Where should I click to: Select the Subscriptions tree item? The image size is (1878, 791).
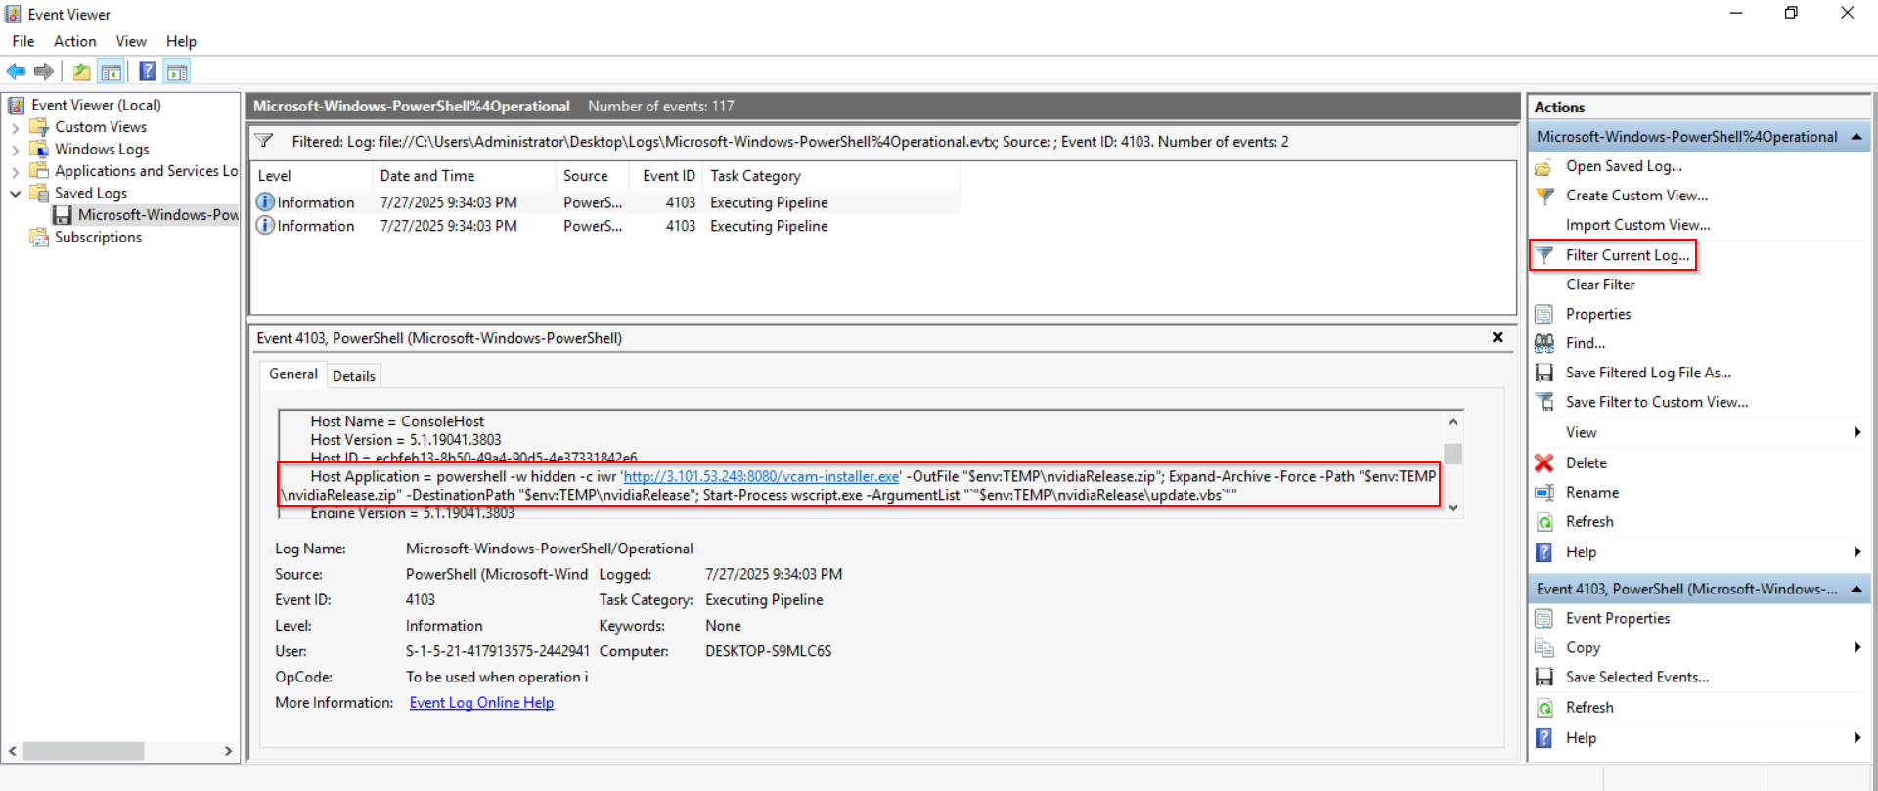(x=98, y=238)
